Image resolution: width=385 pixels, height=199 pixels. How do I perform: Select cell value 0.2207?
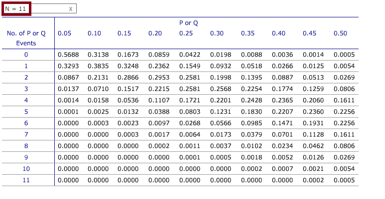click(x=282, y=112)
